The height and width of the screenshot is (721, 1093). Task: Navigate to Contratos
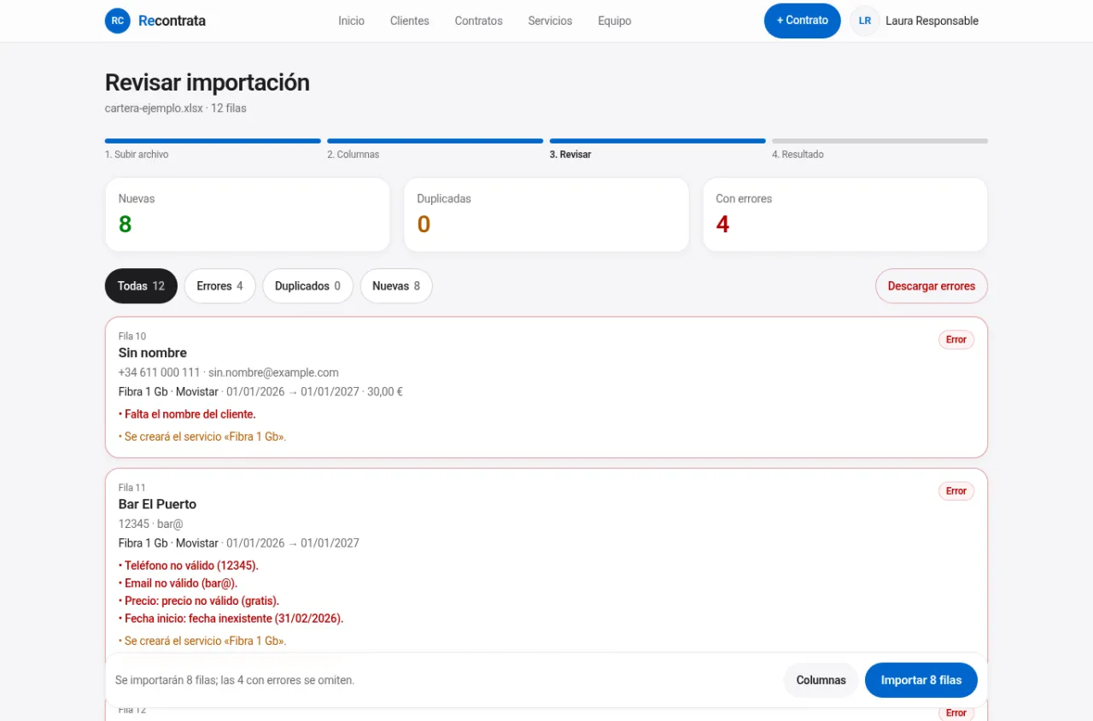point(479,21)
